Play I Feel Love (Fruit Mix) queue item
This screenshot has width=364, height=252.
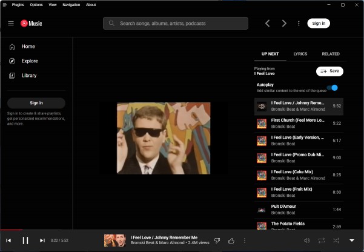299,192
